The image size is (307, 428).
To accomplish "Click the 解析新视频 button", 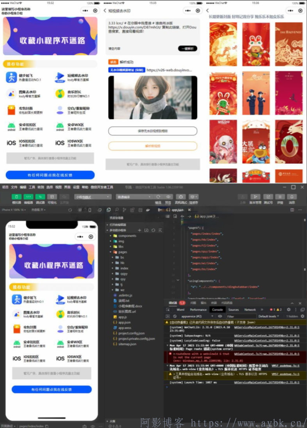I will pos(153,146).
